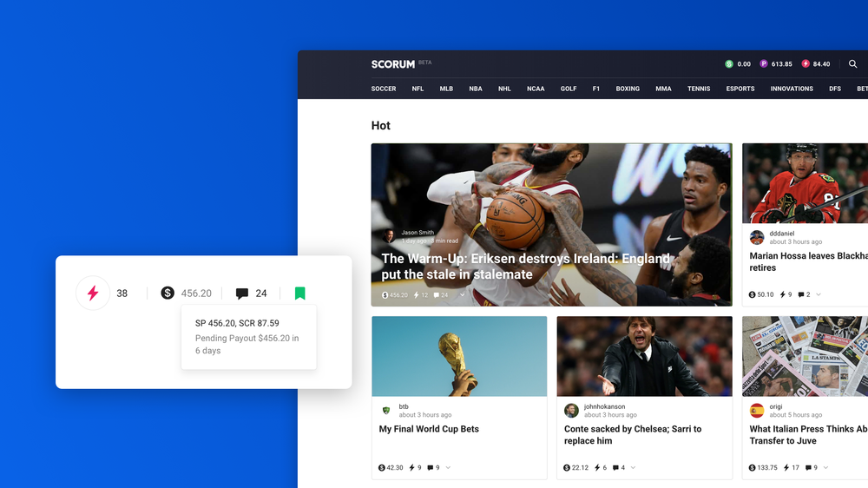Screen dimensions: 868x488
Task: Select the TENNIS nav item
Action: click(699, 89)
